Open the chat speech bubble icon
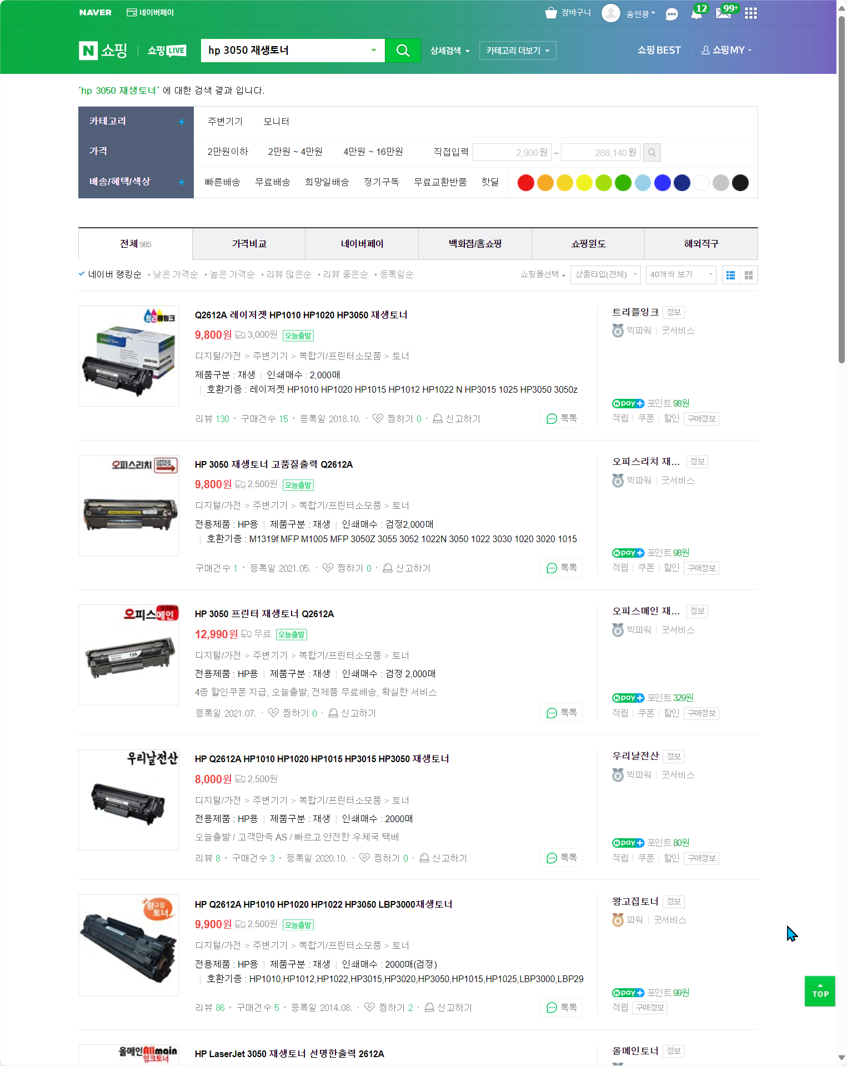The image size is (847, 1066). [x=671, y=14]
